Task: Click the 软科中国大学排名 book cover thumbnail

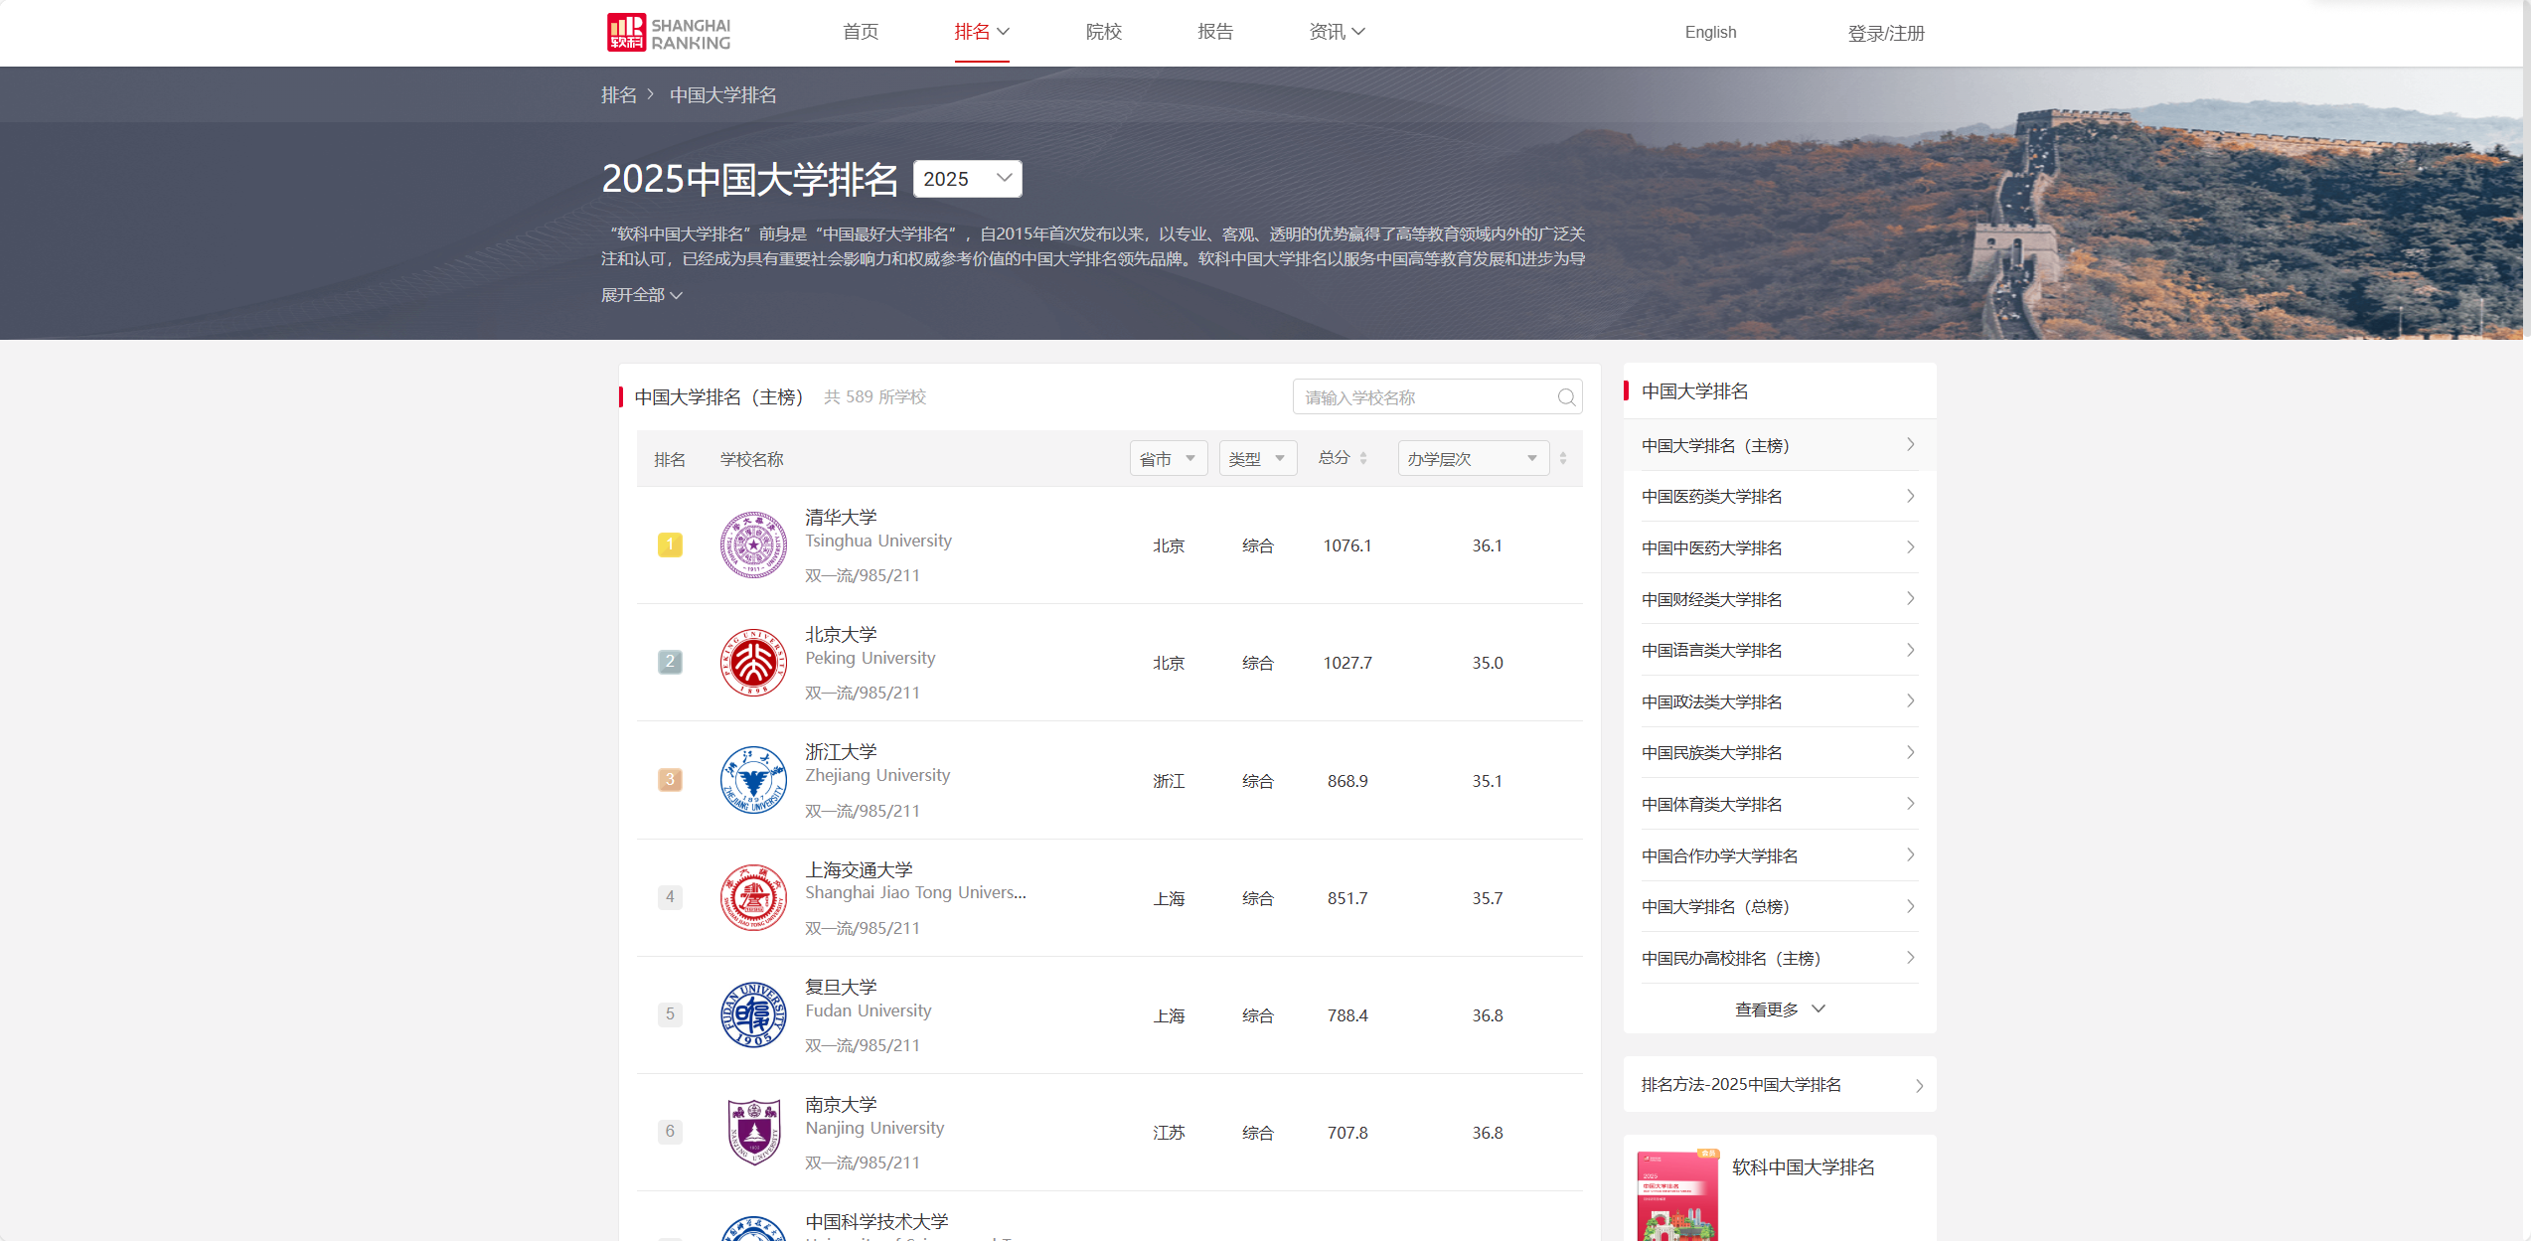Action: point(1677,1195)
